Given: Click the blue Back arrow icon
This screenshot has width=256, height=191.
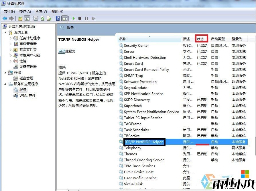Looking at the screenshot, I should pos(5,18).
